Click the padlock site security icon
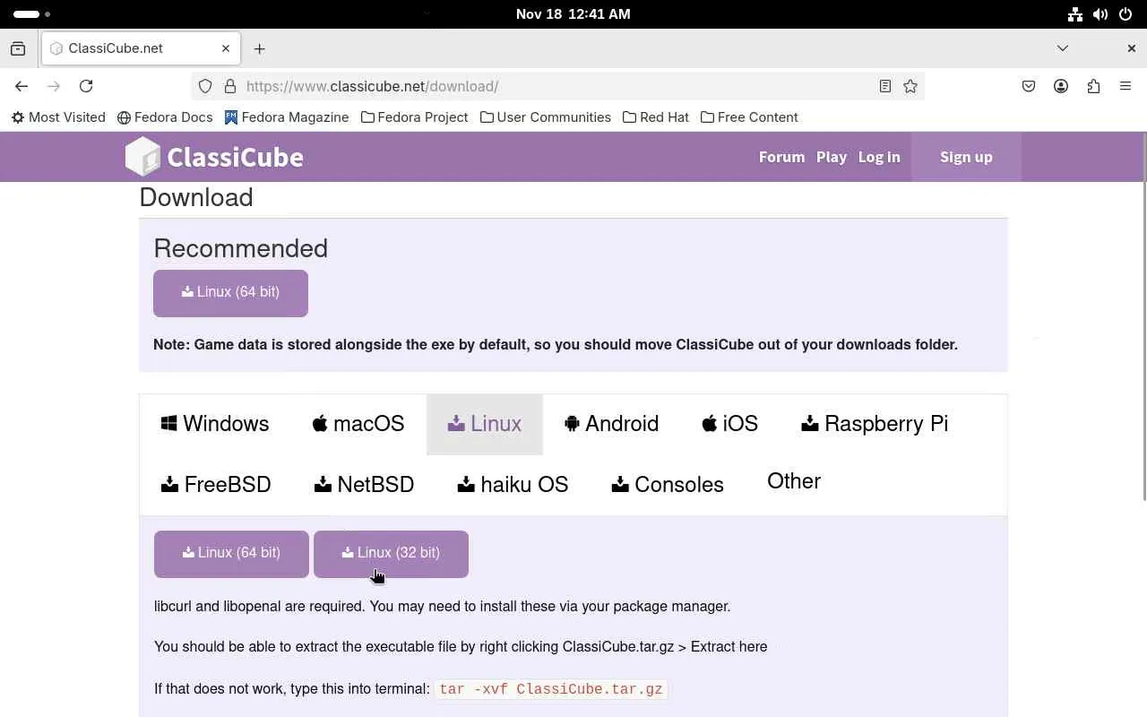 pyautogui.click(x=229, y=86)
